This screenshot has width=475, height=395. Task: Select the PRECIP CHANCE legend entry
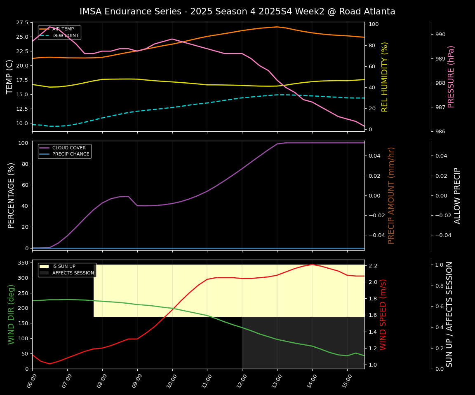point(71,154)
